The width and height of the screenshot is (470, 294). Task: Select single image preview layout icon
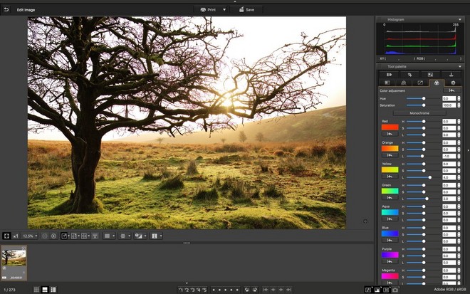tap(64, 236)
